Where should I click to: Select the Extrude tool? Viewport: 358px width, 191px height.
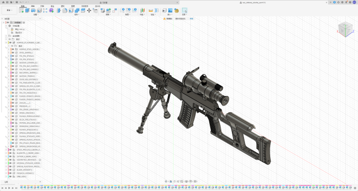(27, 10)
